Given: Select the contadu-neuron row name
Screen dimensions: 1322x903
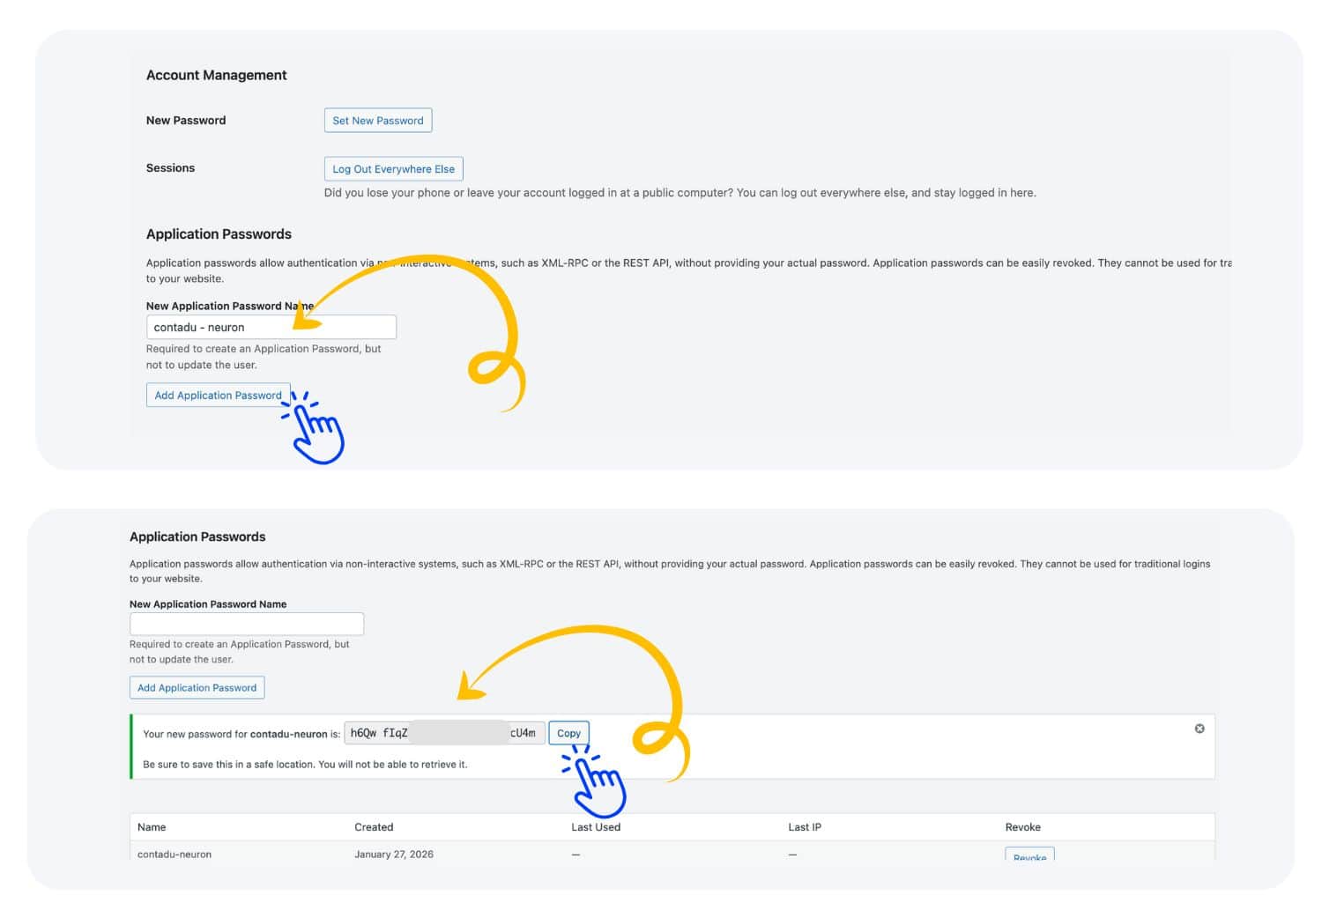Looking at the screenshot, I should point(175,854).
